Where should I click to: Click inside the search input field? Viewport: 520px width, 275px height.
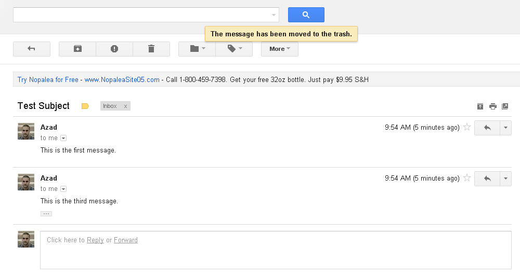click(x=140, y=15)
